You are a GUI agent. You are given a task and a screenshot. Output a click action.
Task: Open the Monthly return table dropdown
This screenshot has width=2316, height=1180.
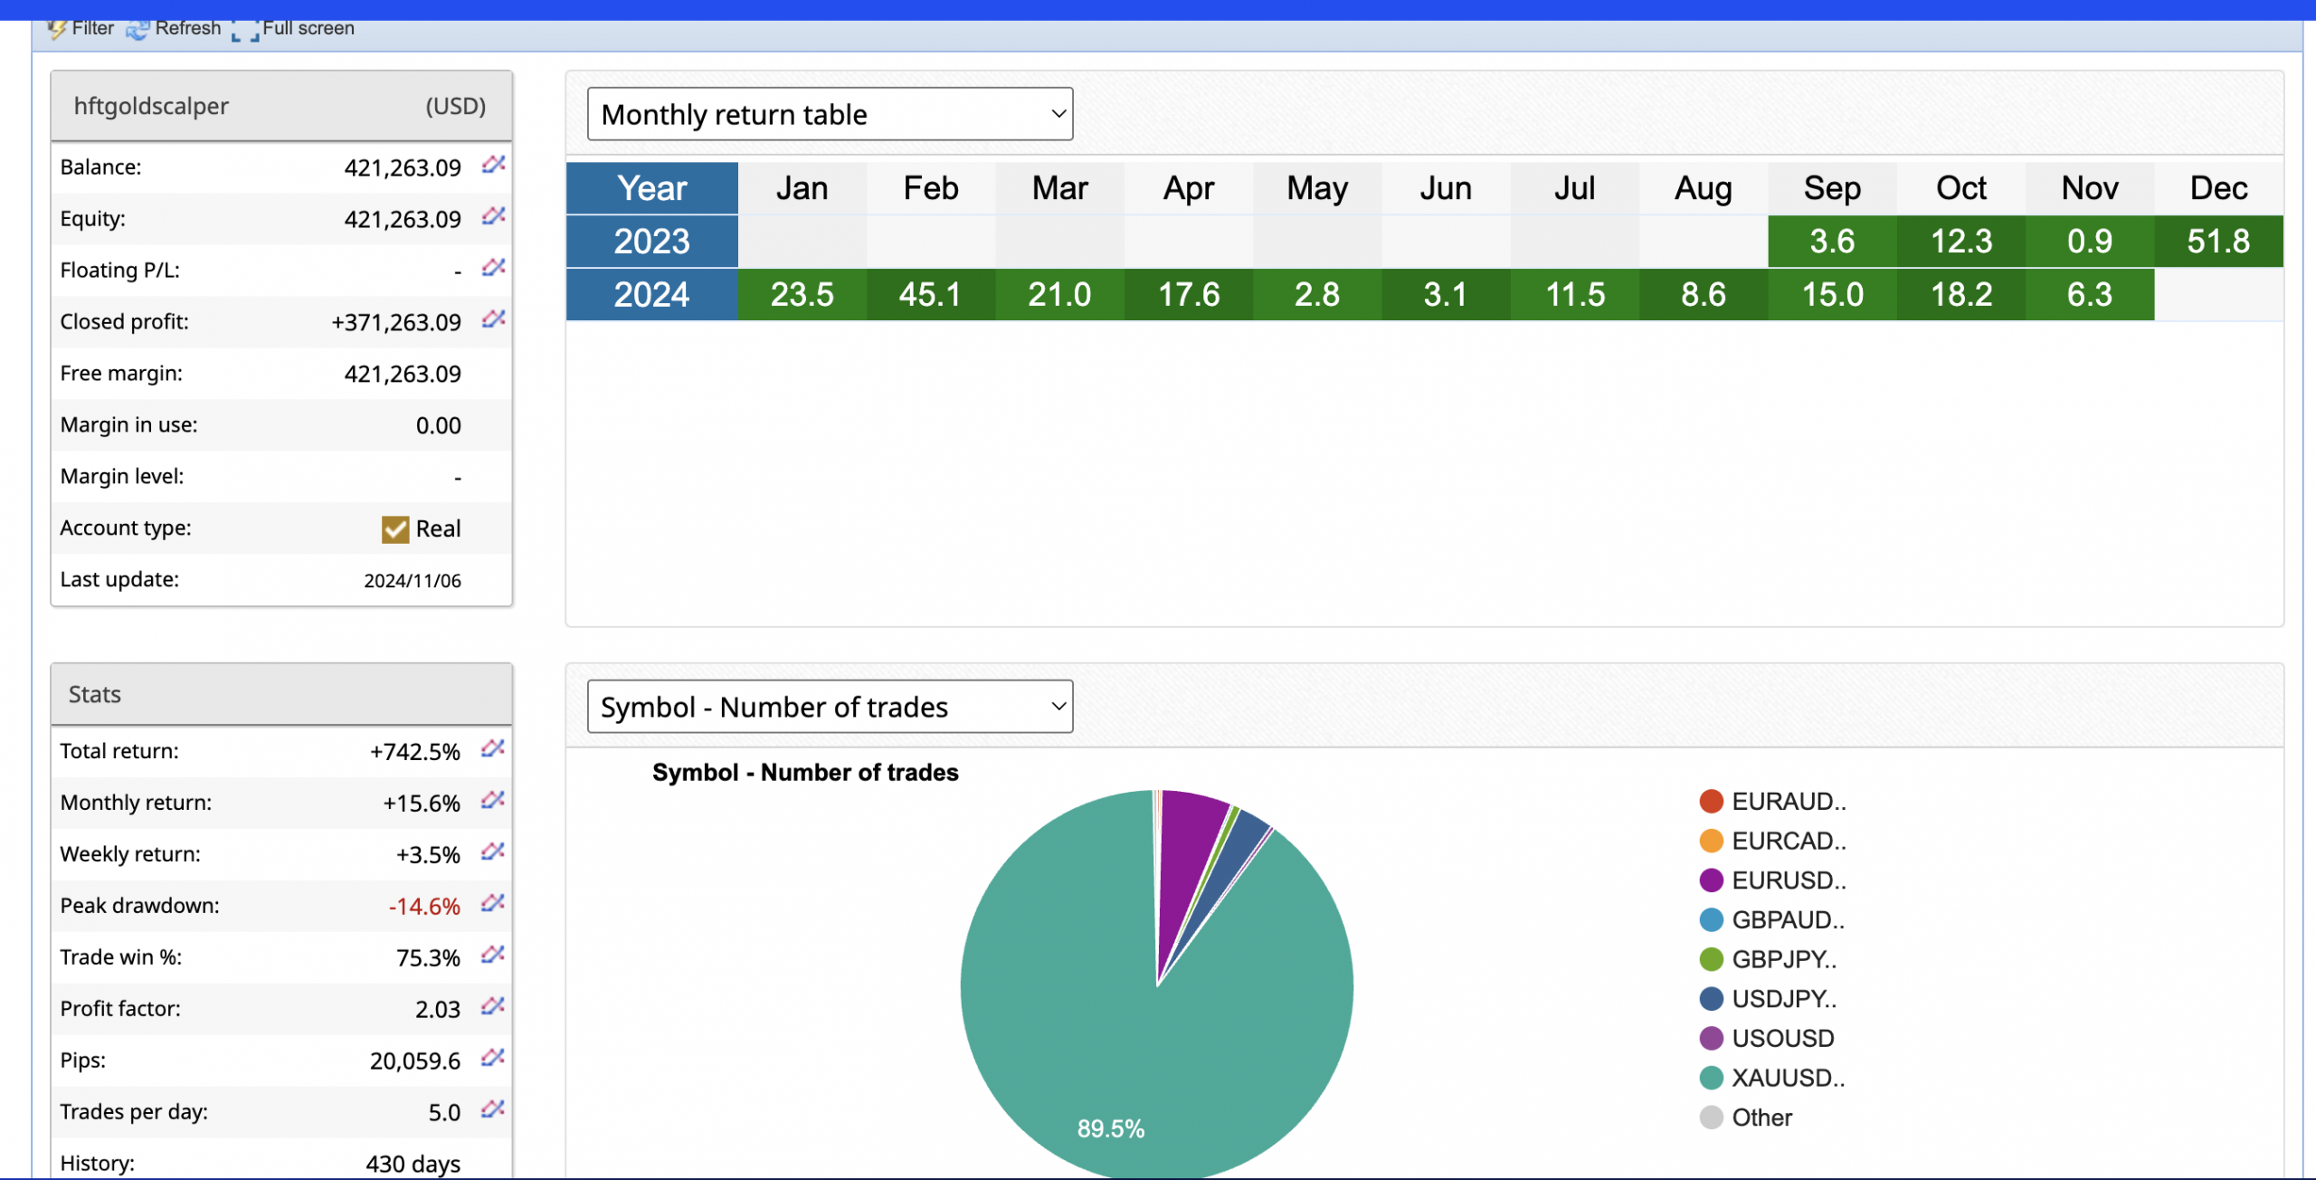coord(830,114)
